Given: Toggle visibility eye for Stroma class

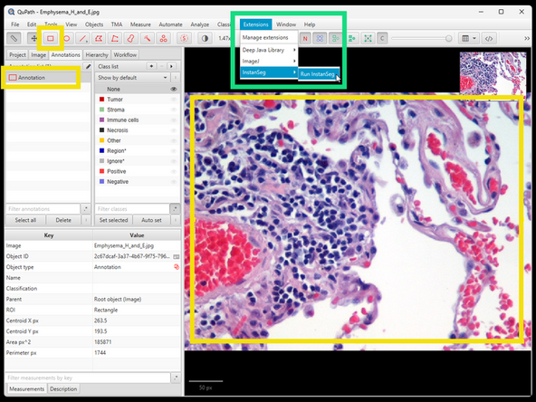Looking at the screenshot, I should 174,110.
